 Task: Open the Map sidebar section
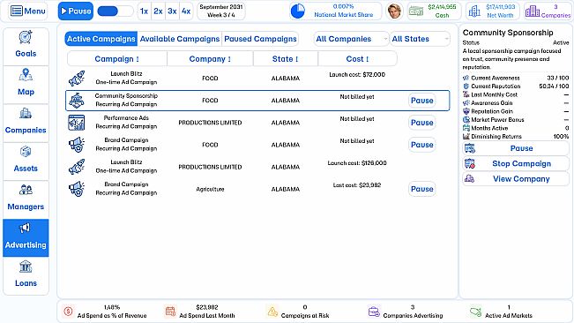pos(26,85)
